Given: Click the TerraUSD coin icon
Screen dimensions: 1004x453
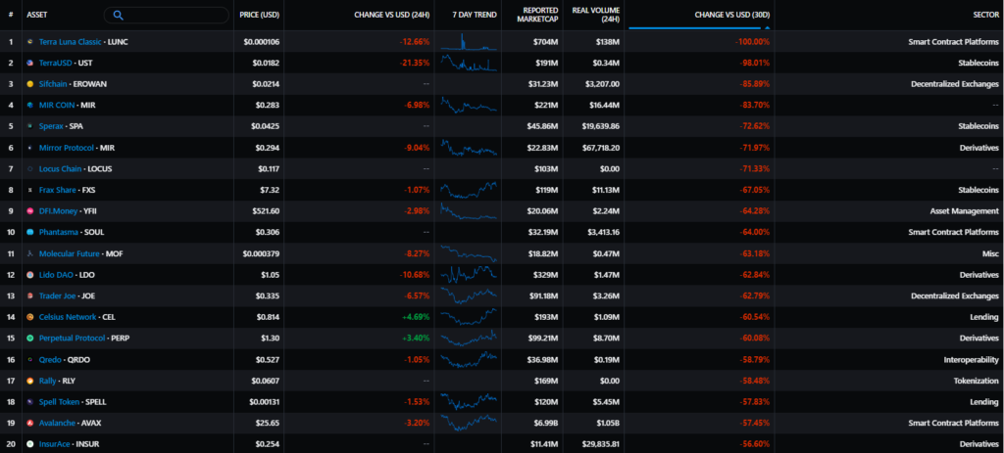Looking at the screenshot, I should [x=30, y=63].
